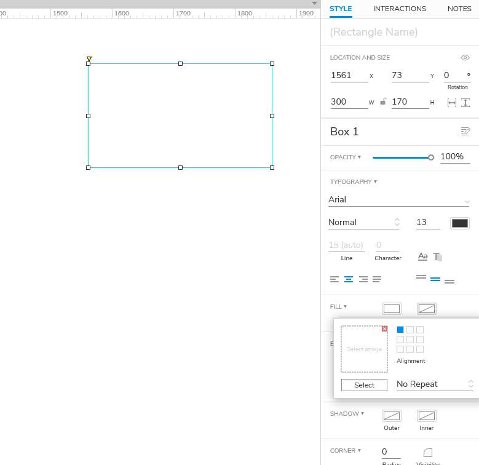
Task: Clear the fill image with red X
Action: pos(384,328)
